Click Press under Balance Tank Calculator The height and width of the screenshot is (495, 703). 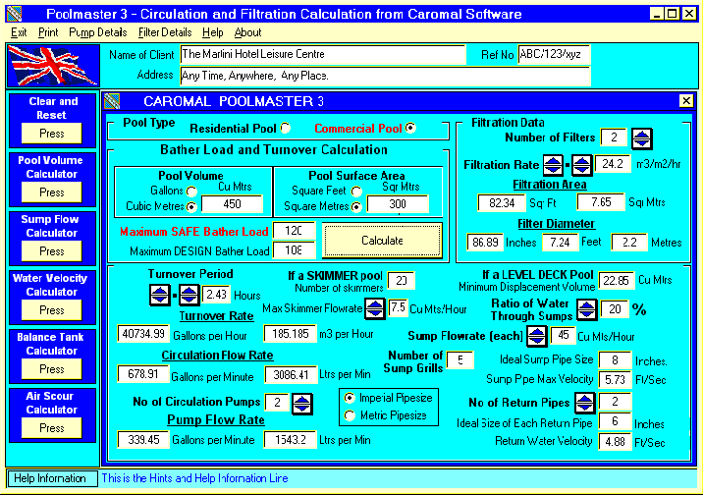[52, 369]
